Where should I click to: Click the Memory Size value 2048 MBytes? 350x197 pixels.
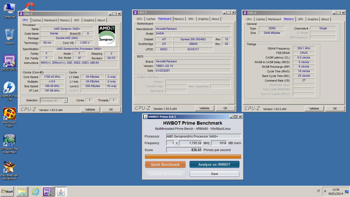click(272, 33)
